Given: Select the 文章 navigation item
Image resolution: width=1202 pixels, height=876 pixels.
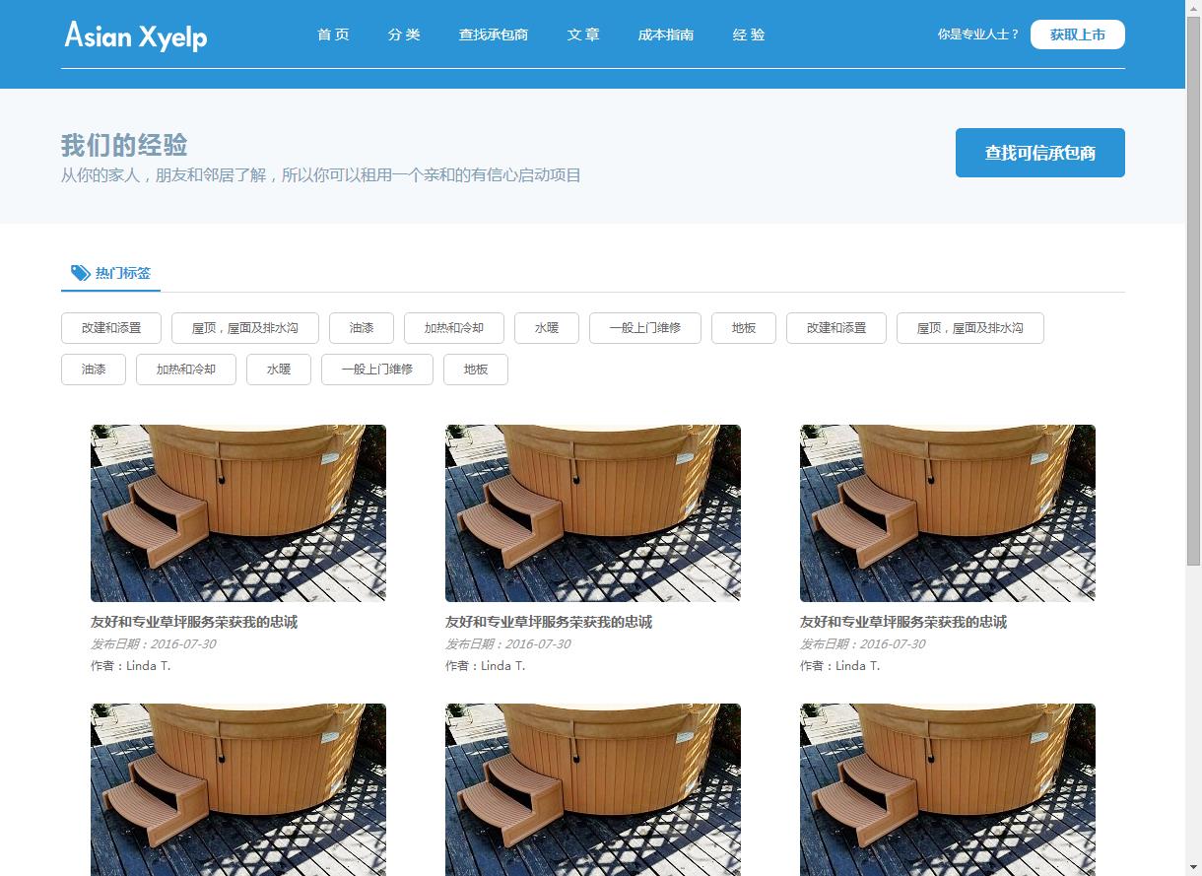Looking at the screenshot, I should [583, 34].
